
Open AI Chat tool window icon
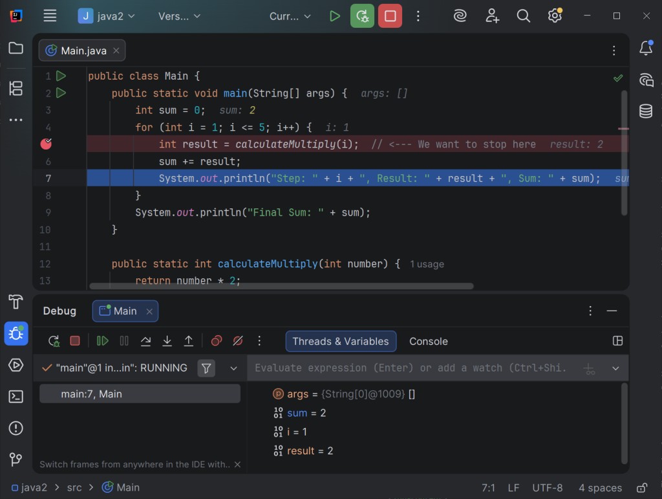coord(646,80)
